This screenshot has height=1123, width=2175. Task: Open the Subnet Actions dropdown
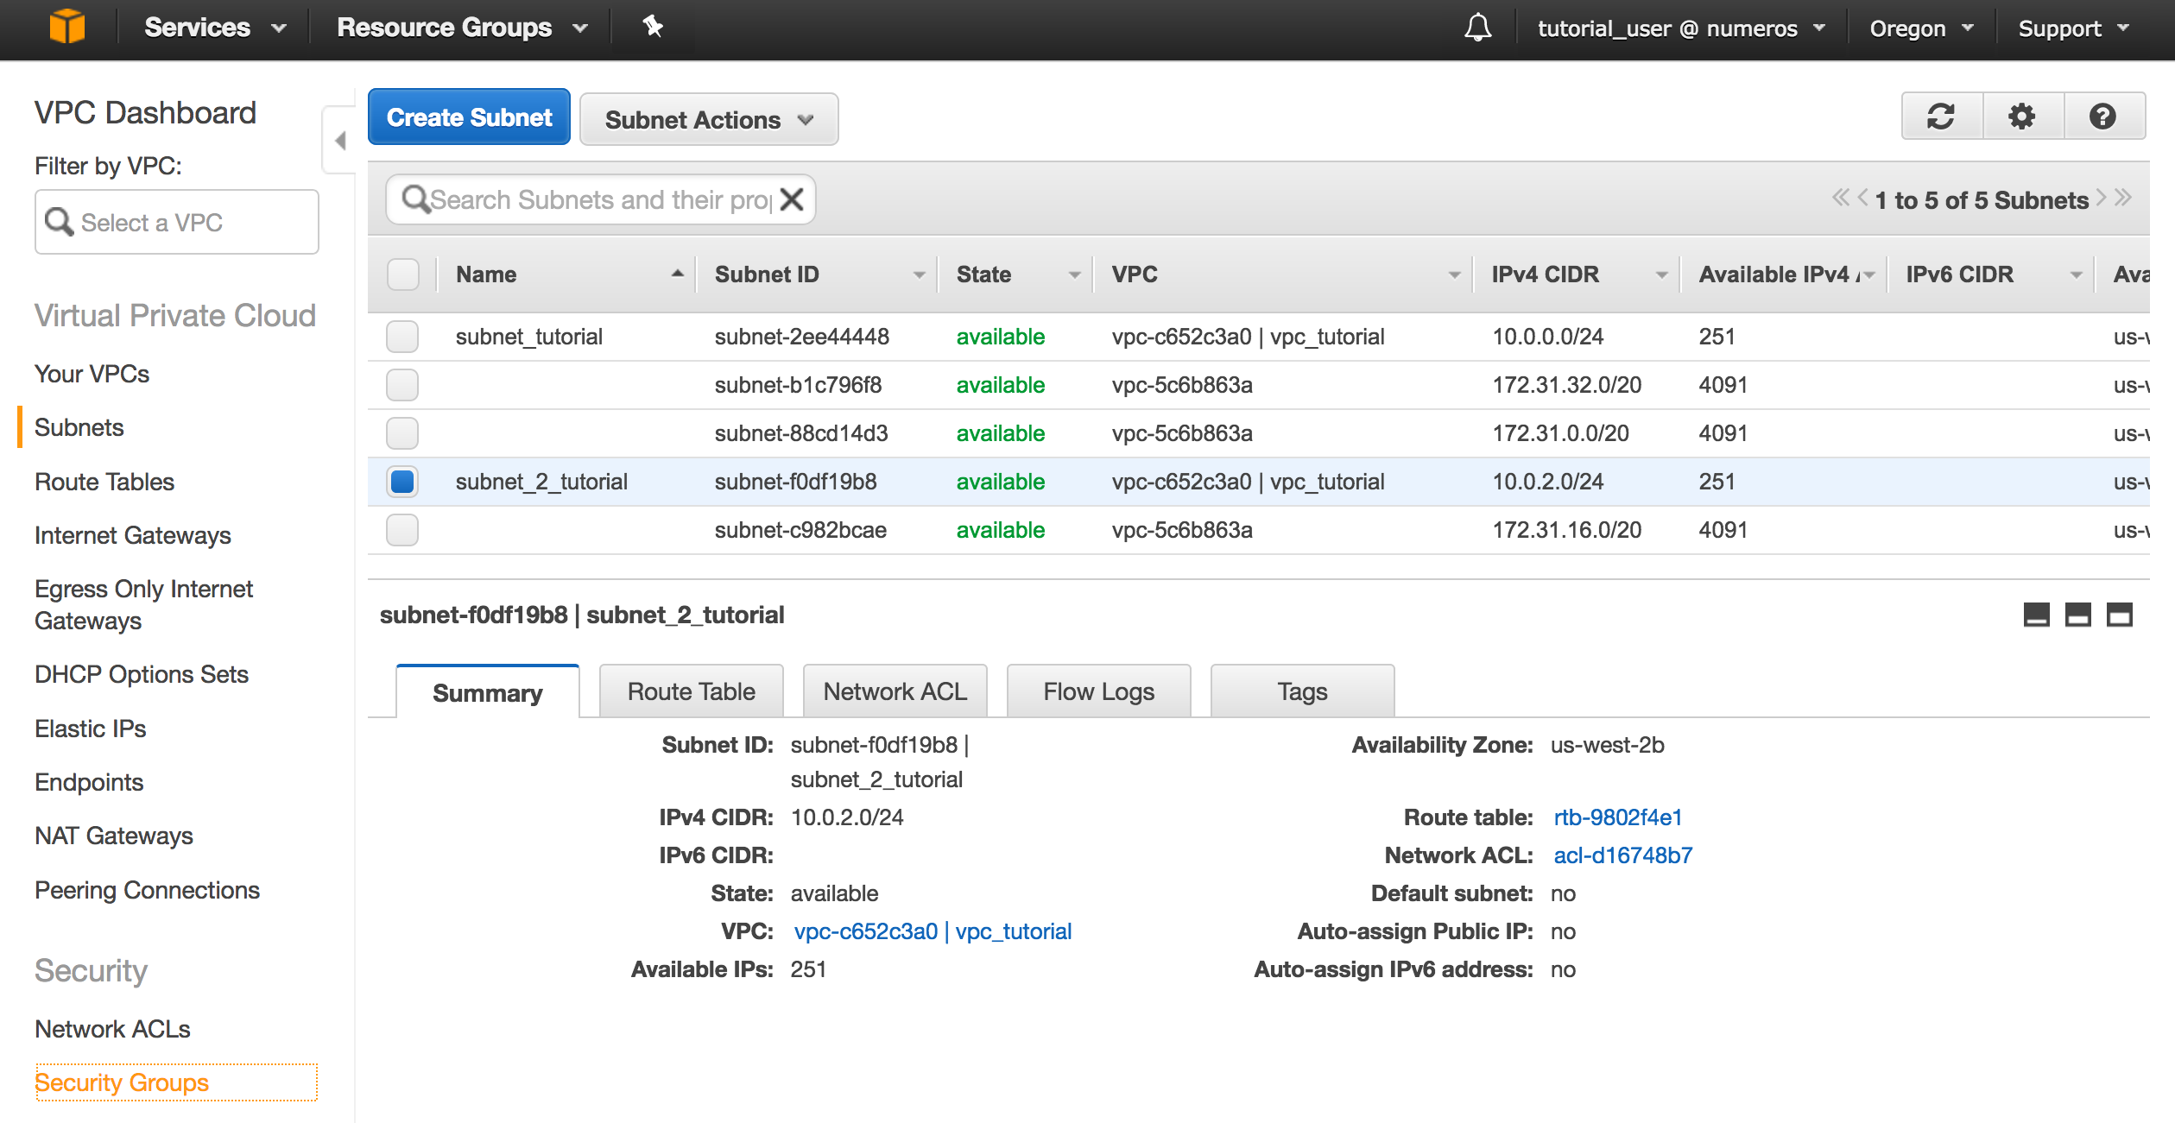(x=708, y=120)
